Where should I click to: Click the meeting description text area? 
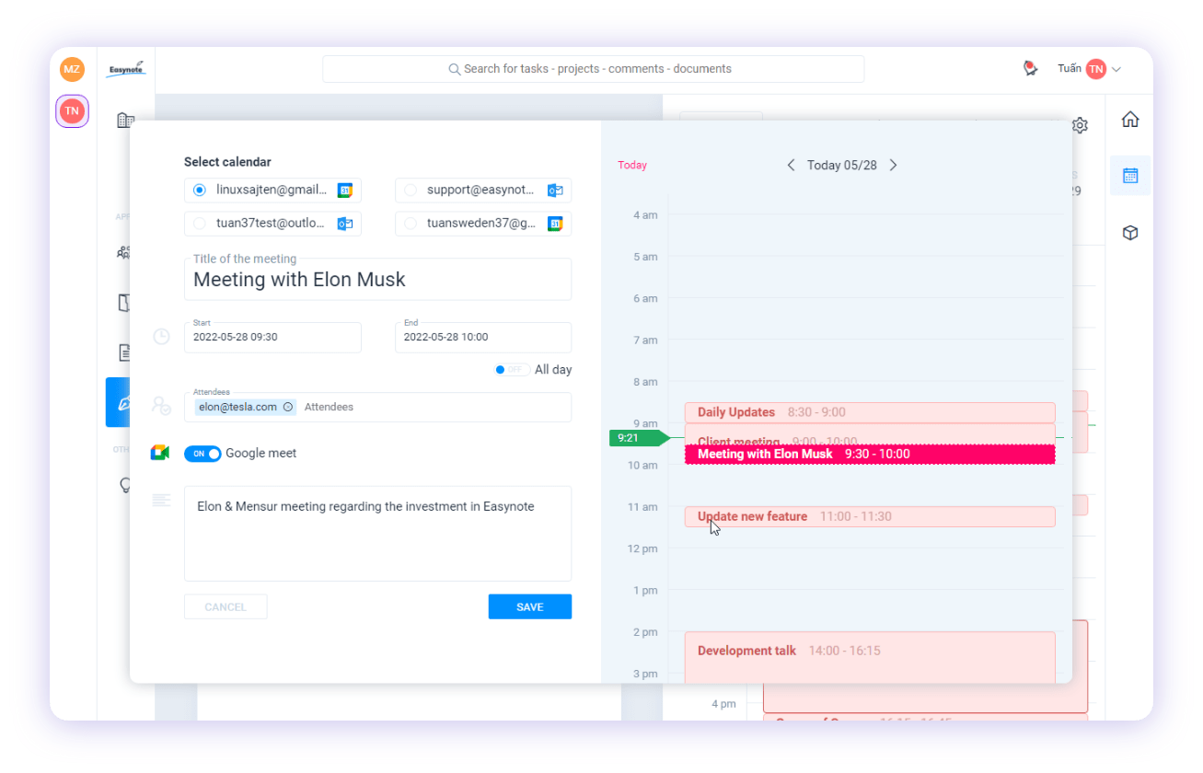tap(377, 534)
